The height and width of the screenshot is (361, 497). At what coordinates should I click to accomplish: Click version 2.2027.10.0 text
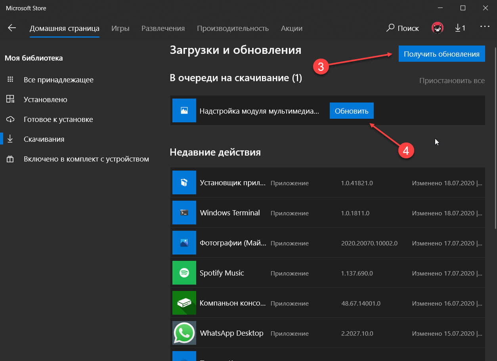[x=357, y=333]
